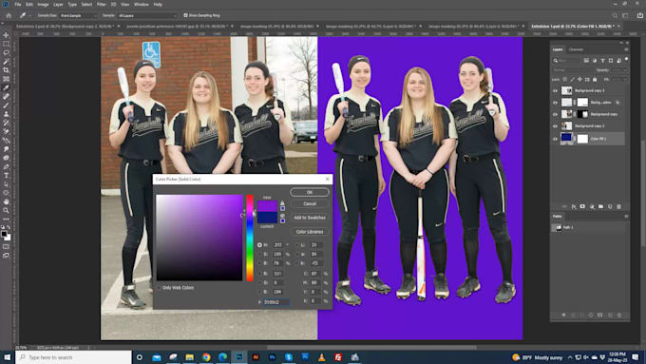Open the Sample All Layers dropdown
This screenshot has height=364, width=646.
(x=147, y=15)
